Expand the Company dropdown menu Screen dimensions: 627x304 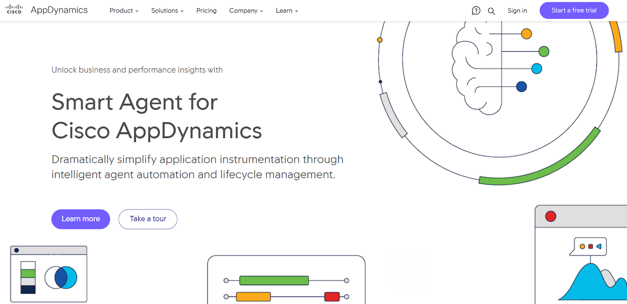pyautogui.click(x=246, y=11)
